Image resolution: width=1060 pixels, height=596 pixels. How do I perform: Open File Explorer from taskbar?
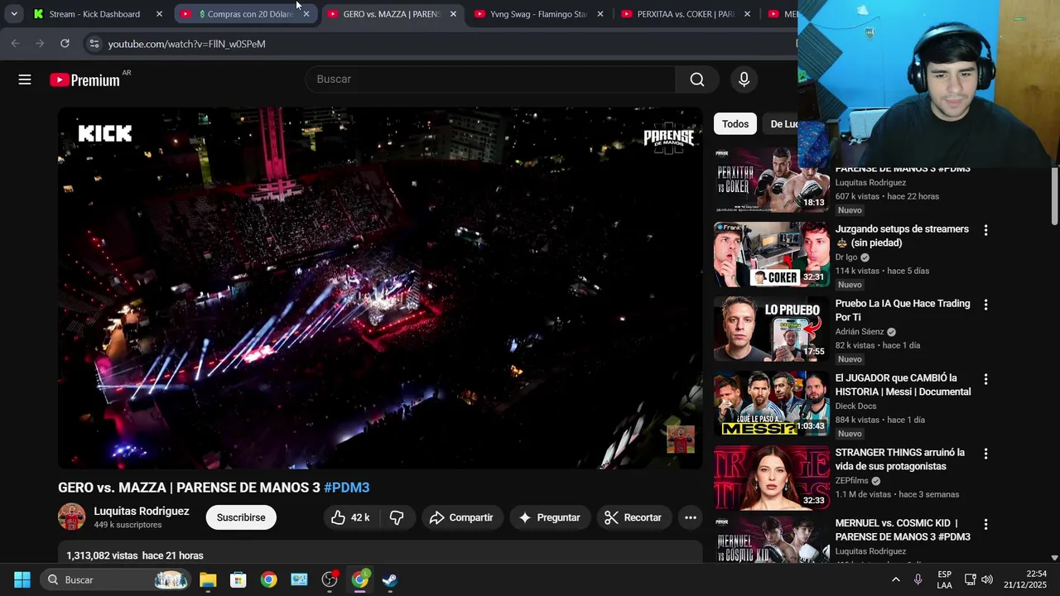point(208,579)
